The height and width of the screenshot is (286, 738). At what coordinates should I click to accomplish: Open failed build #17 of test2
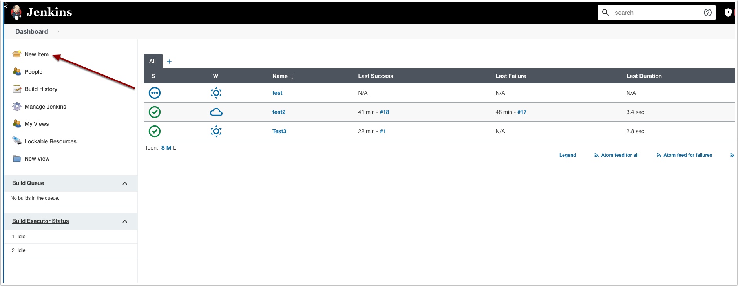522,112
